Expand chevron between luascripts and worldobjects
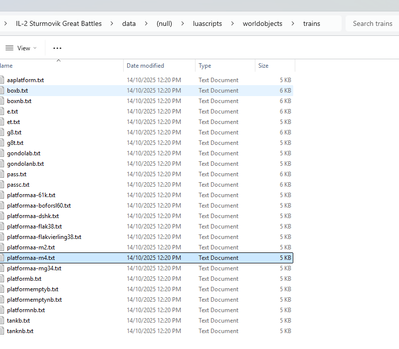 pos(232,23)
